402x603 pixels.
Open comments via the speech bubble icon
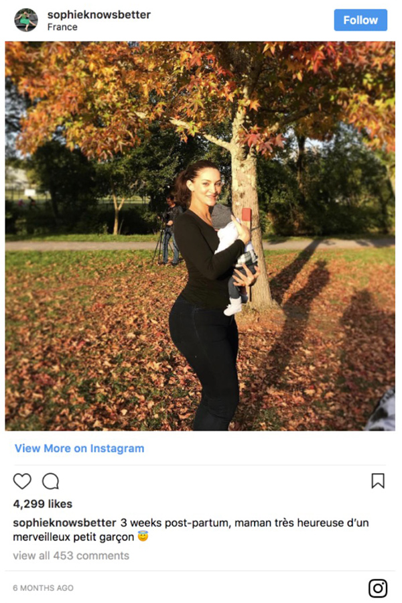coord(50,480)
